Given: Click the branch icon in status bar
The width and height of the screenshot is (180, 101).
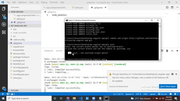Looking at the screenshot, I should click(x=3, y=94).
